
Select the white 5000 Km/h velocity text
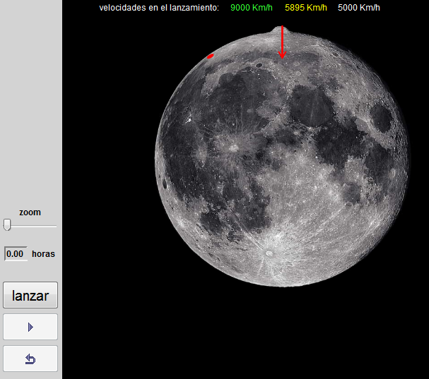pyautogui.click(x=359, y=8)
